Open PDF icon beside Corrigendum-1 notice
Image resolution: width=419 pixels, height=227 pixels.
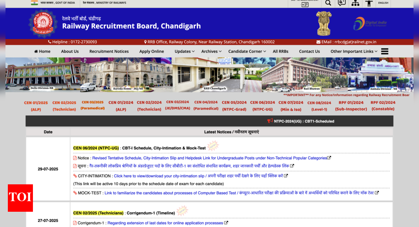point(75,223)
